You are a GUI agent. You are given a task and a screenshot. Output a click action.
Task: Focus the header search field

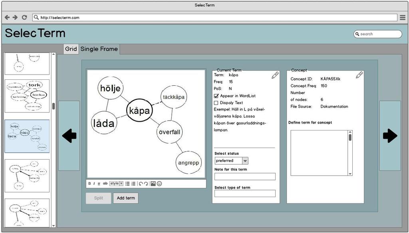pos(378,34)
